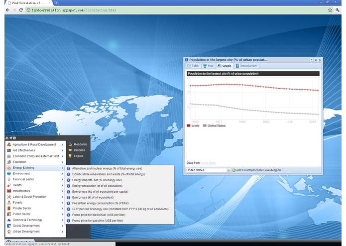Click the Financial sector icon
The image size is (346, 246).
(x=9, y=179)
